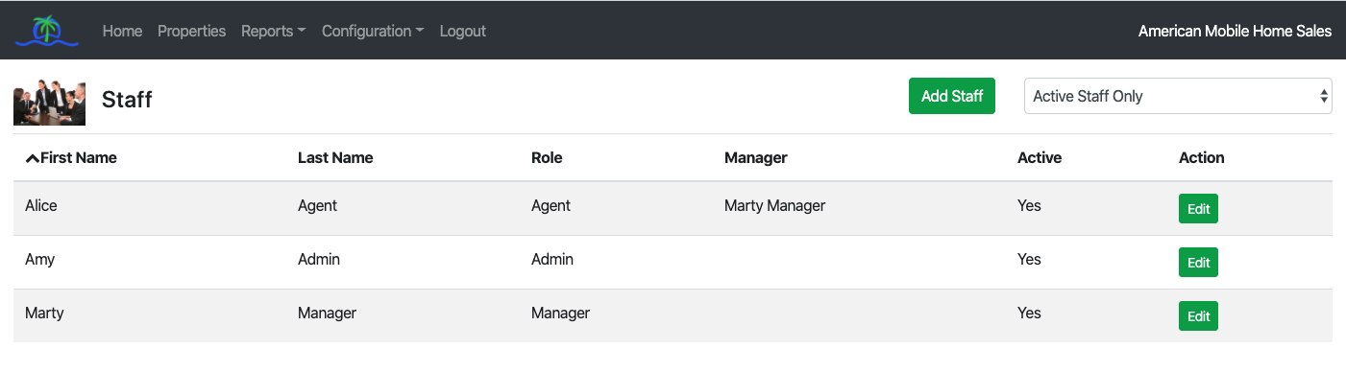Expand the Configuration menu
Screen dimensions: 1346x372
point(373,31)
